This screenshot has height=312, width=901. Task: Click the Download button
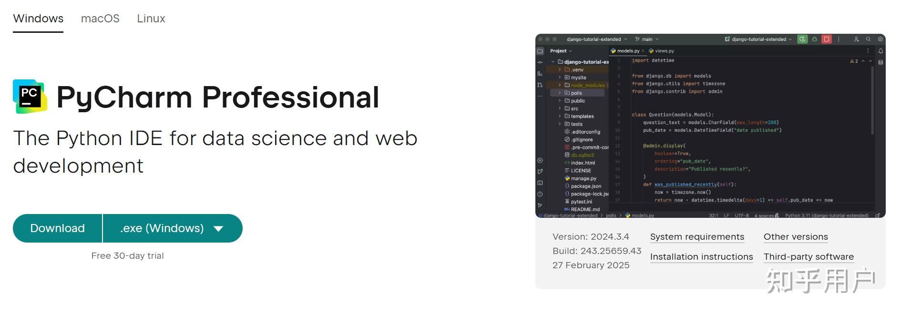(57, 228)
